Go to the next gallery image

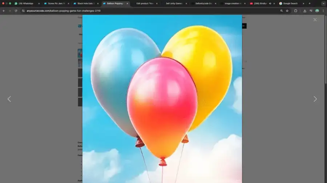click(315, 99)
